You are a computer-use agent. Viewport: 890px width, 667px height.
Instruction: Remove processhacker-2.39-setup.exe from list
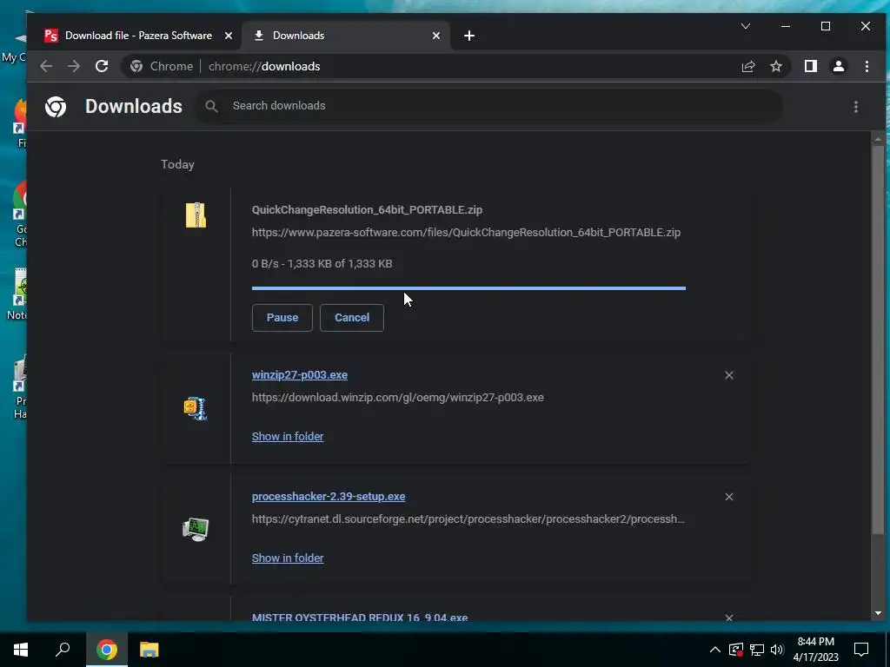tap(729, 496)
